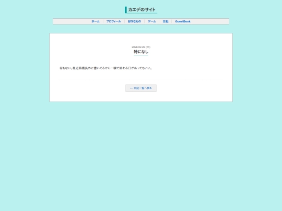Click the 日記一覧へ戻る back button
The width and height of the screenshot is (282, 211).
click(x=141, y=88)
